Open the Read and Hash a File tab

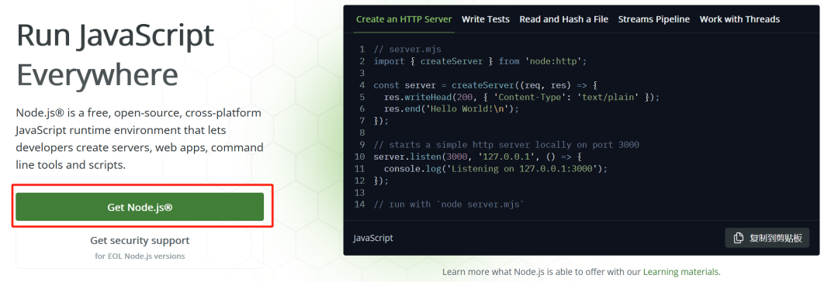564,19
